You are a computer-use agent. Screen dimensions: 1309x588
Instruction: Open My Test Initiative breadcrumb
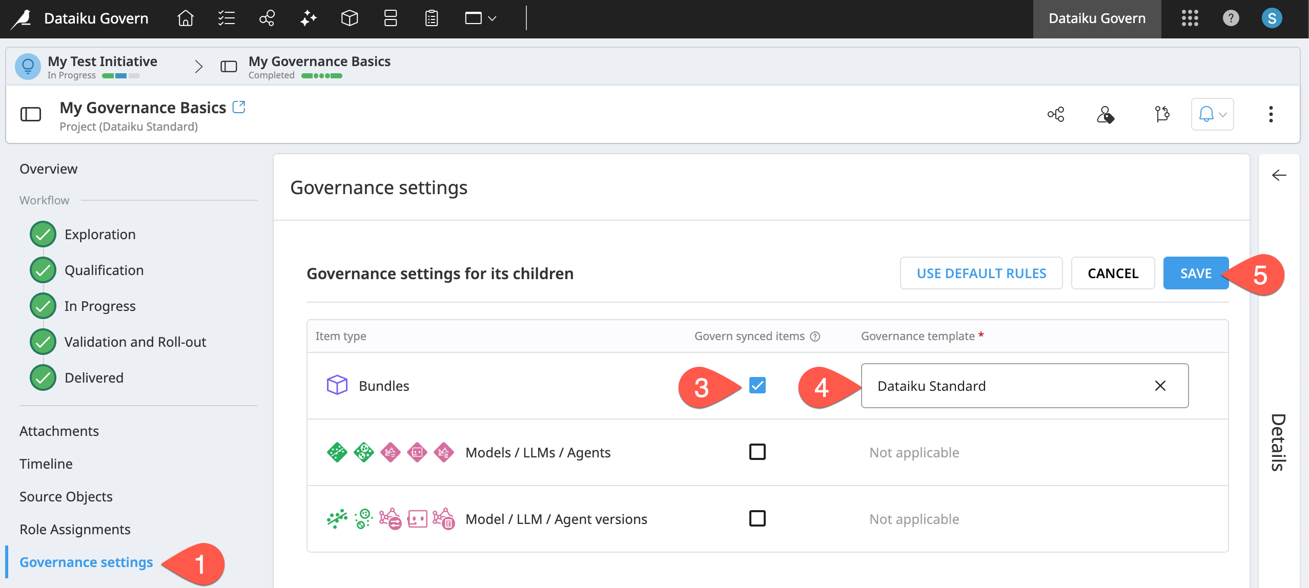(103, 61)
